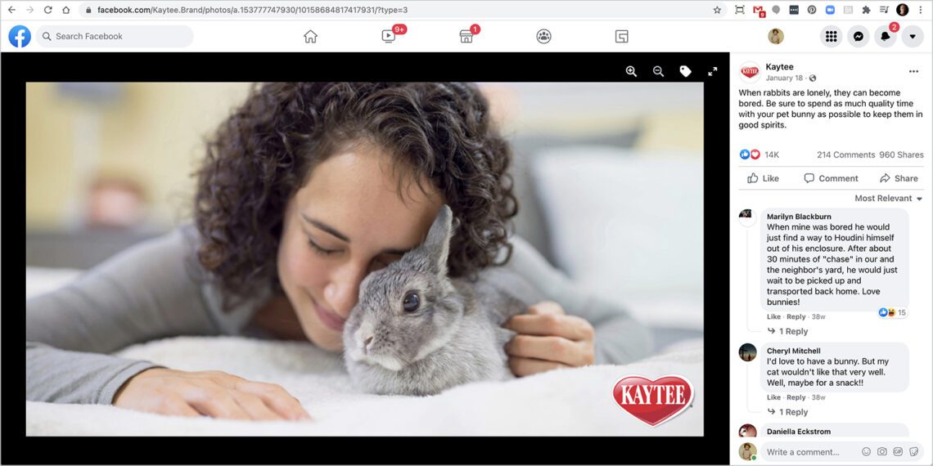The image size is (933, 466).
Task: Open Daniella Eckstrom's profile
Action: point(799,432)
